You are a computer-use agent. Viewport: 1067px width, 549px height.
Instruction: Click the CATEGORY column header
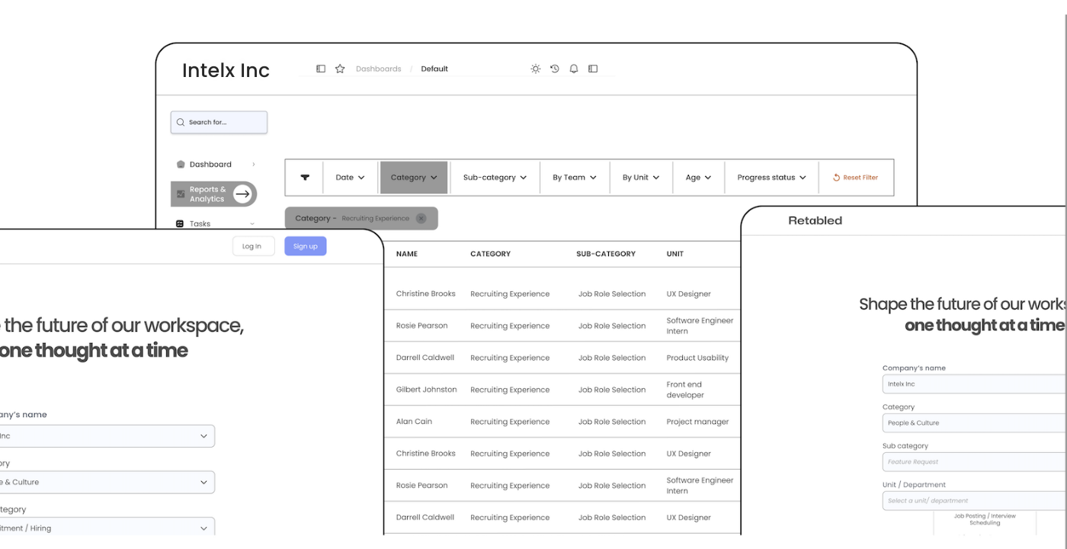tap(491, 254)
